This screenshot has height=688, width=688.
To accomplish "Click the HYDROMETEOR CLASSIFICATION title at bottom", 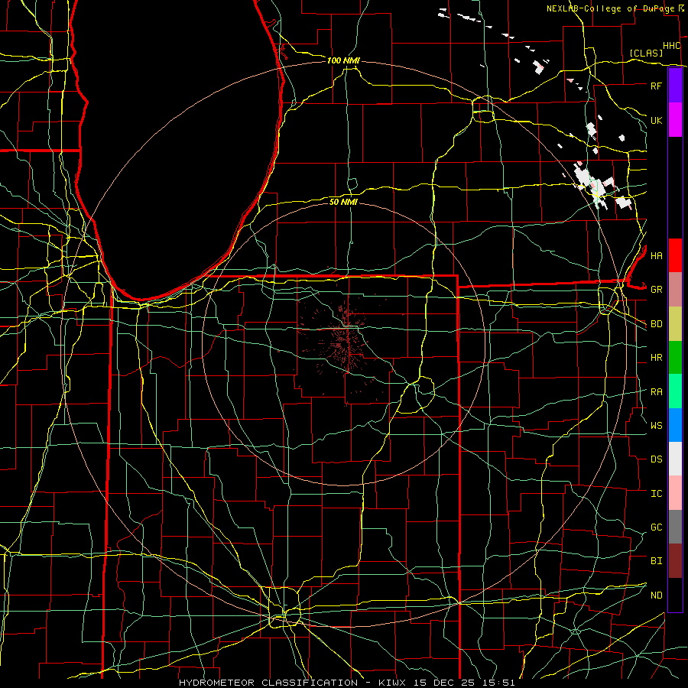I will [268, 683].
